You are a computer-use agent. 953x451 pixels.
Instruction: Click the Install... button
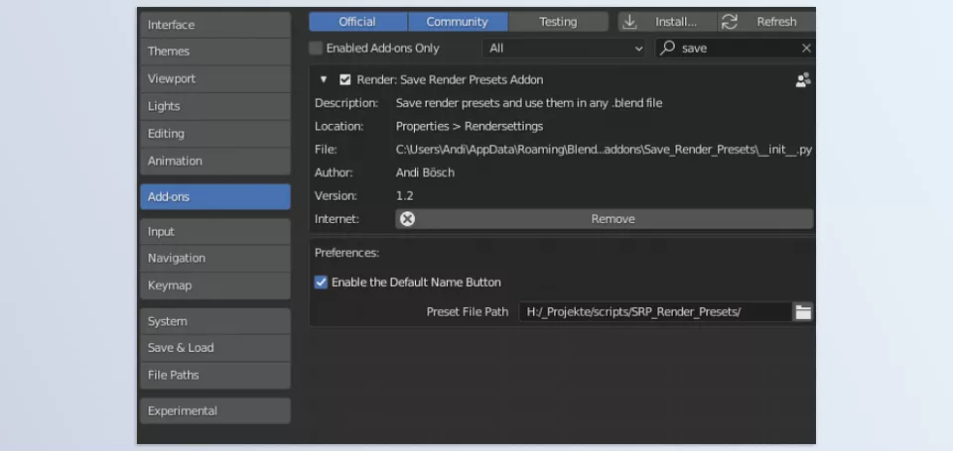(668, 22)
